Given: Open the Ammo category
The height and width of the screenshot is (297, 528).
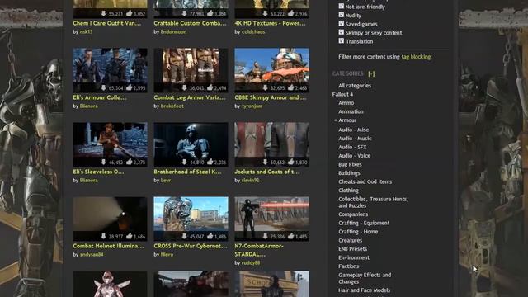Looking at the screenshot, I should click(346, 103).
